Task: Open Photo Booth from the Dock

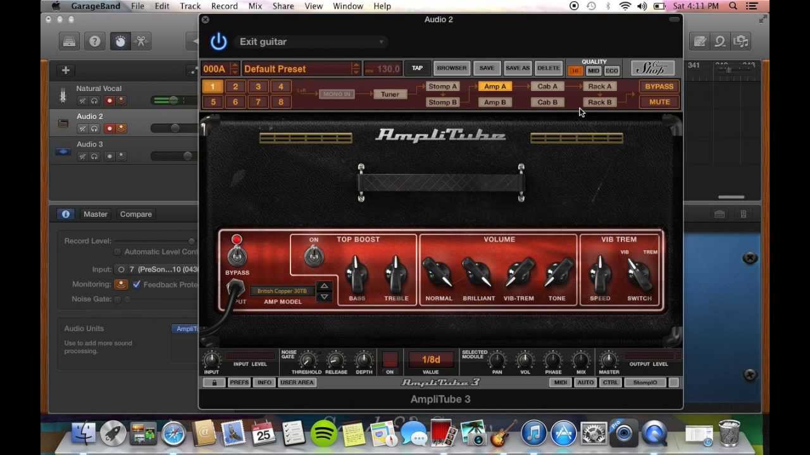Action: [x=443, y=434]
